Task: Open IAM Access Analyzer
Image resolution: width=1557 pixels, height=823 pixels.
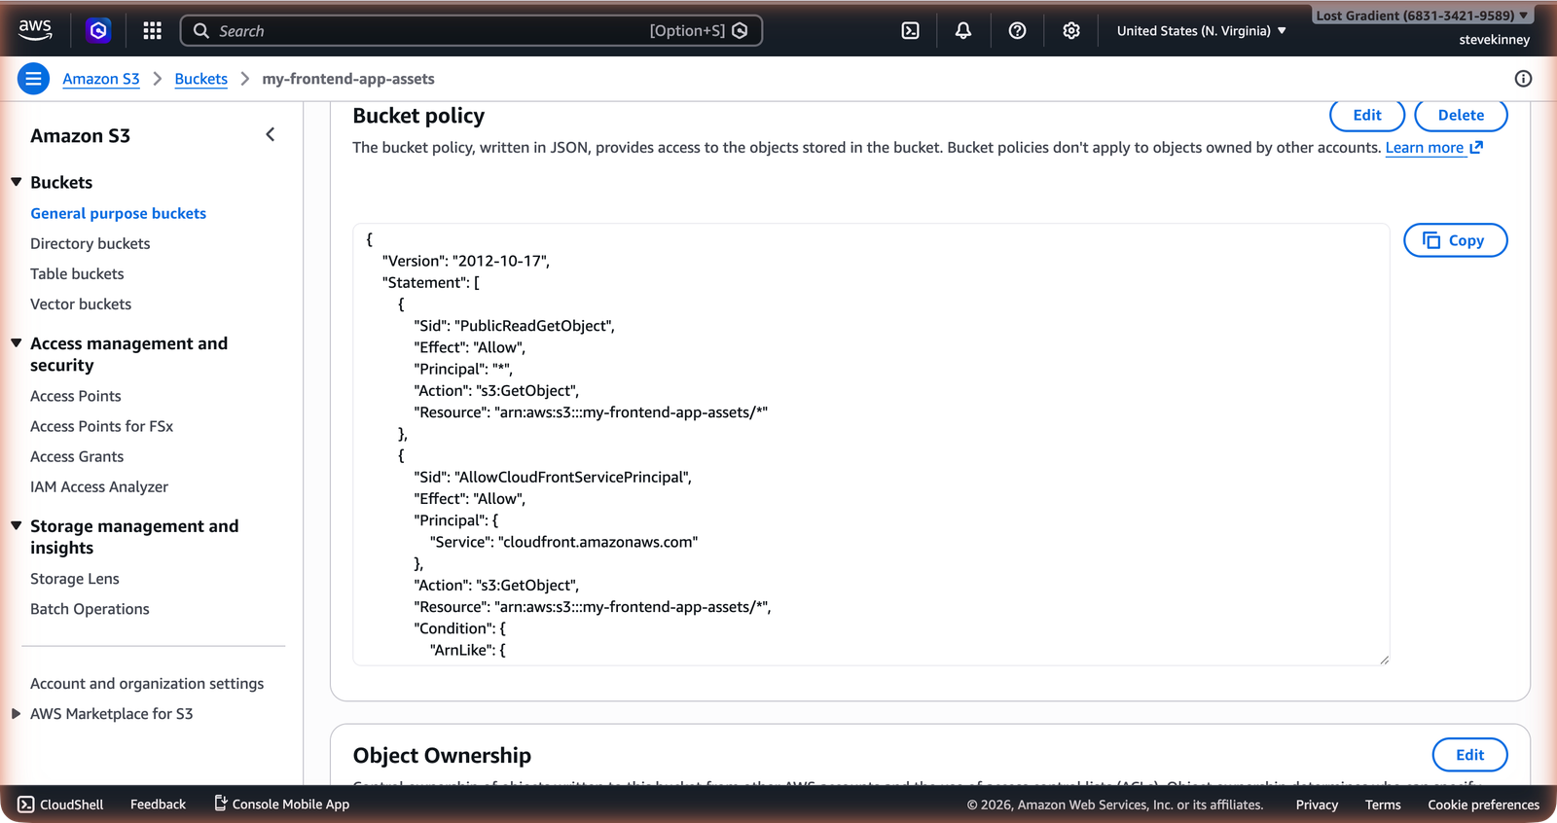Action: click(x=99, y=486)
